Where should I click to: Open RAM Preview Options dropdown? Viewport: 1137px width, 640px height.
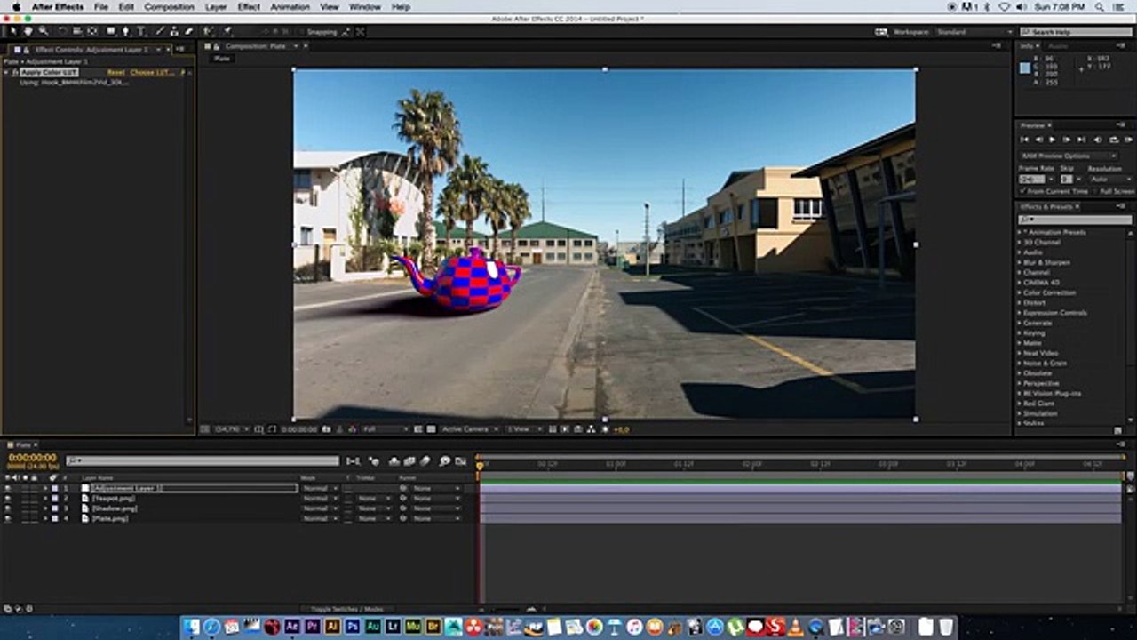pos(1069,156)
